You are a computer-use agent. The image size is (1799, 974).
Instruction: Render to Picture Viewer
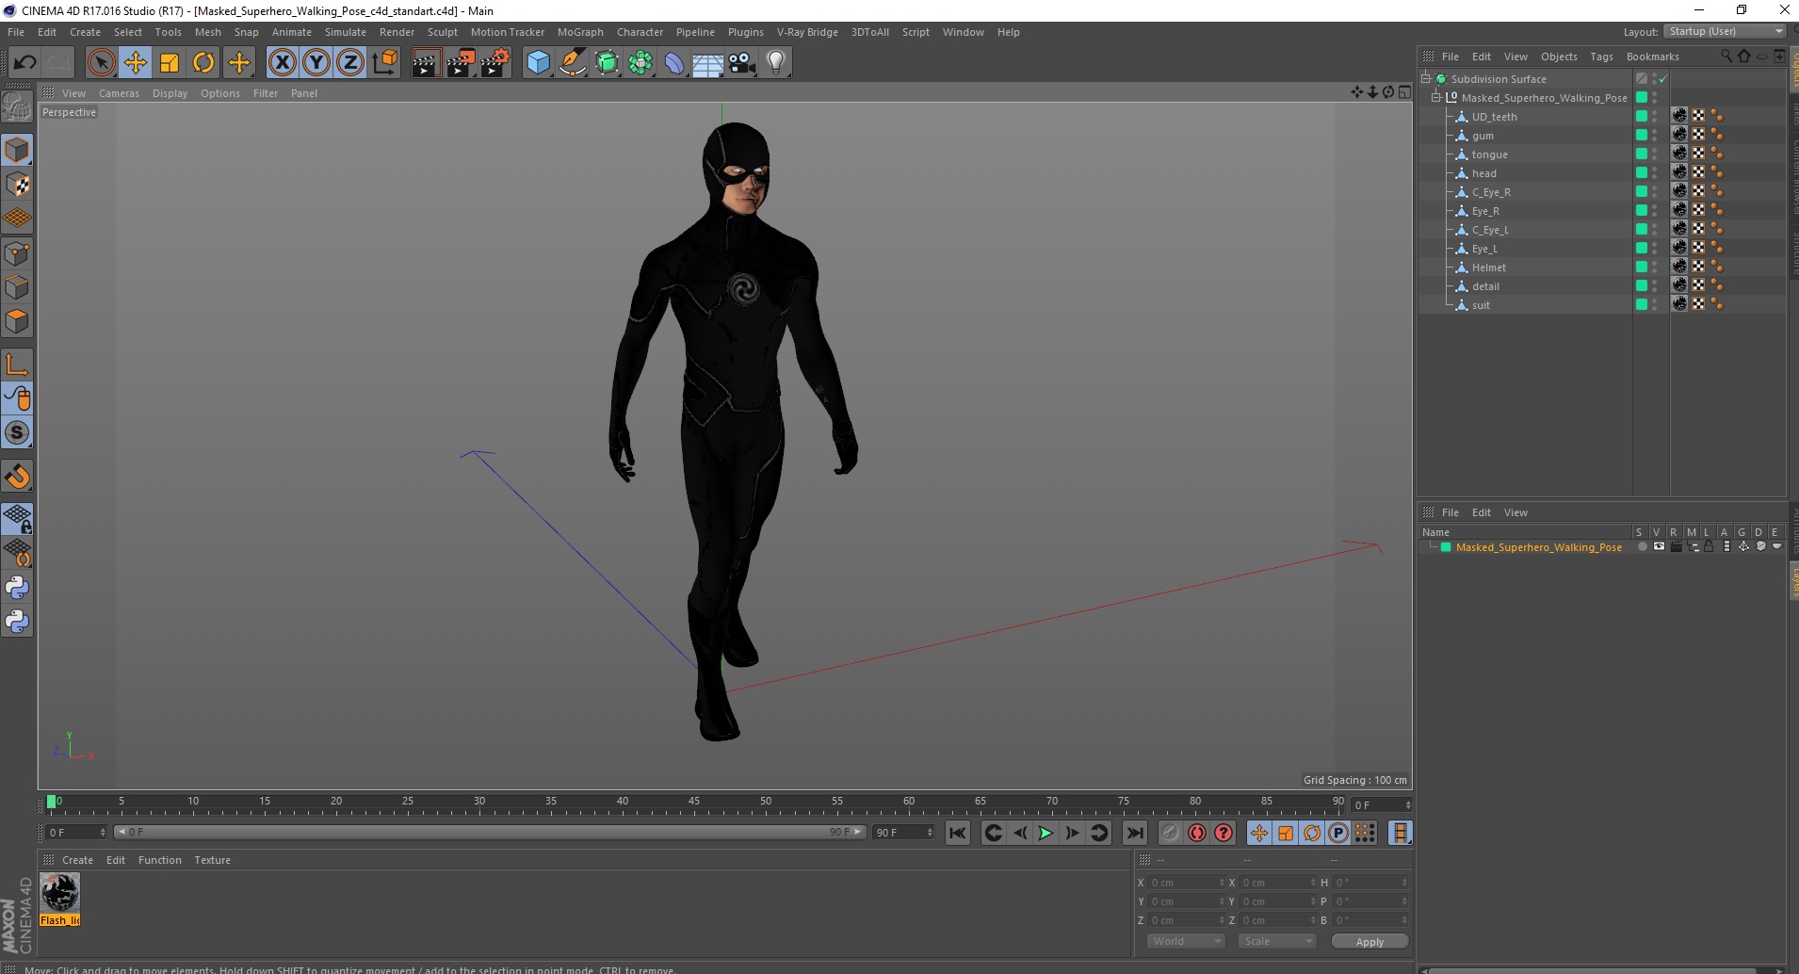tap(461, 63)
